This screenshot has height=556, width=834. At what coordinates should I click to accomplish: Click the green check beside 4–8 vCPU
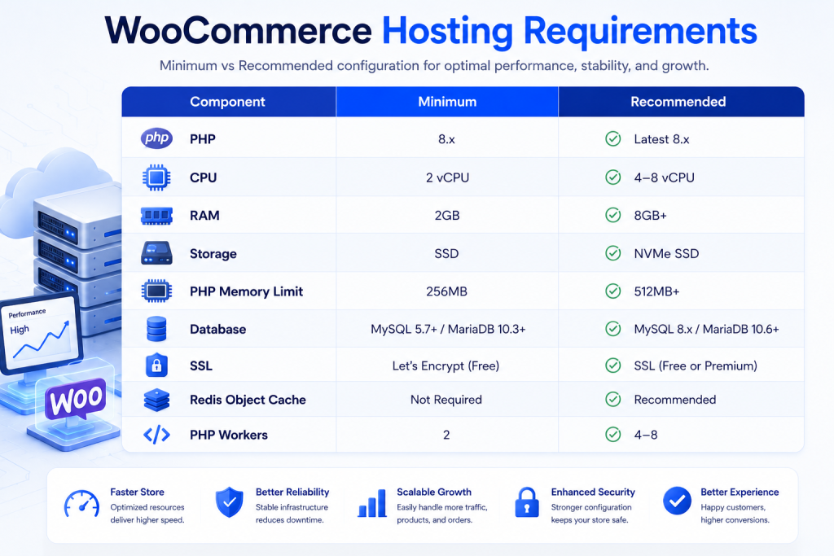pos(612,177)
